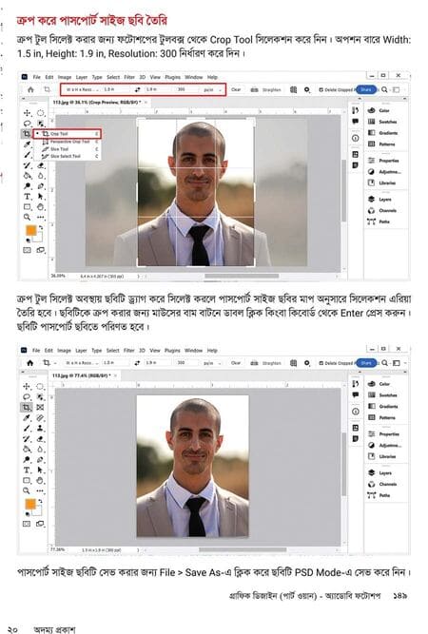This screenshot has width=428, height=634.
Task: Select the Zoom tool in upper Photoshop window
Action: (x=27, y=218)
